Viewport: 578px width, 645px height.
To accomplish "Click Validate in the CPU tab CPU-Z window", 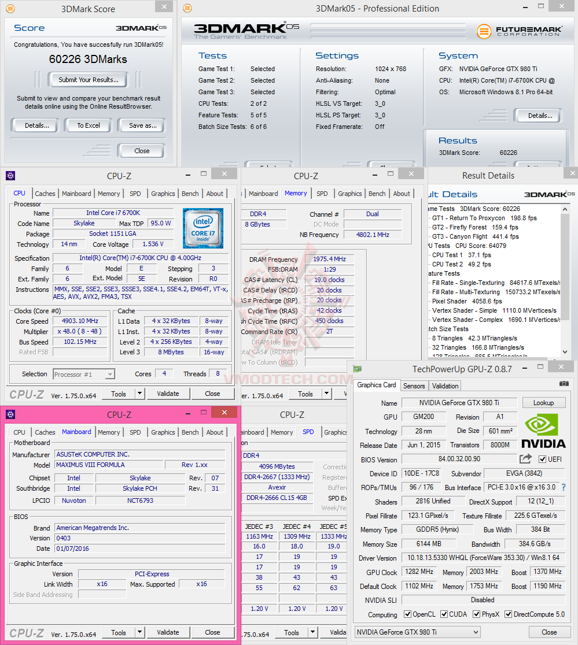I will 168,394.
